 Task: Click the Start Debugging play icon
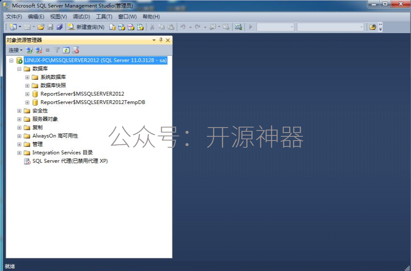coord(250,27)
